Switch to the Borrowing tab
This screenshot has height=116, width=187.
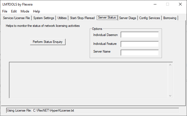click(170, 18)
